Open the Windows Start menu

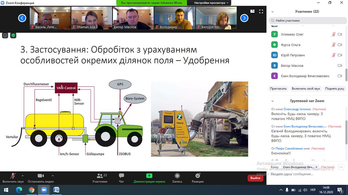point(6,190)
